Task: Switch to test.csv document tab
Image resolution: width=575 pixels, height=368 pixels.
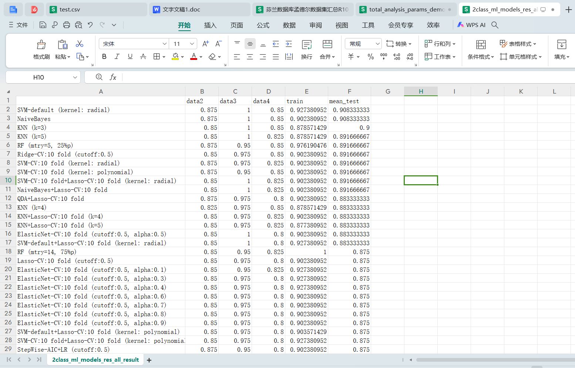Action: tap(97, 10)
